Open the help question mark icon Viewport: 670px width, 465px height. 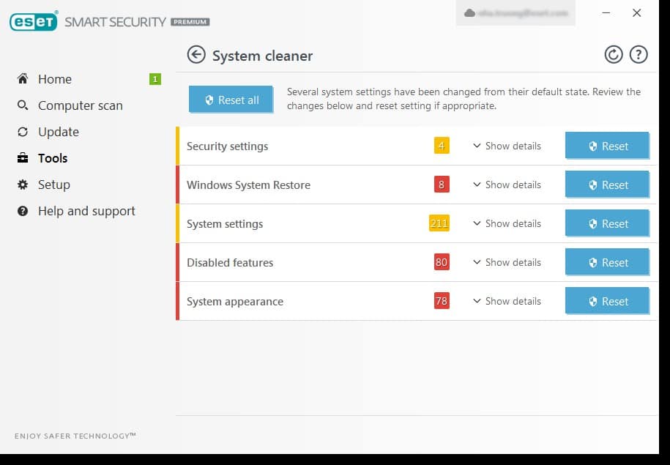(639, 55)
